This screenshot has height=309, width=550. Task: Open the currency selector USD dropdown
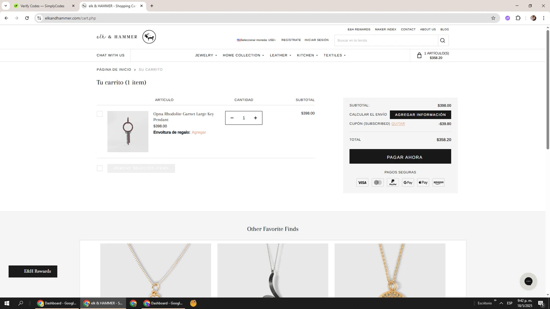pyautogui.click(x=256, y=40)
